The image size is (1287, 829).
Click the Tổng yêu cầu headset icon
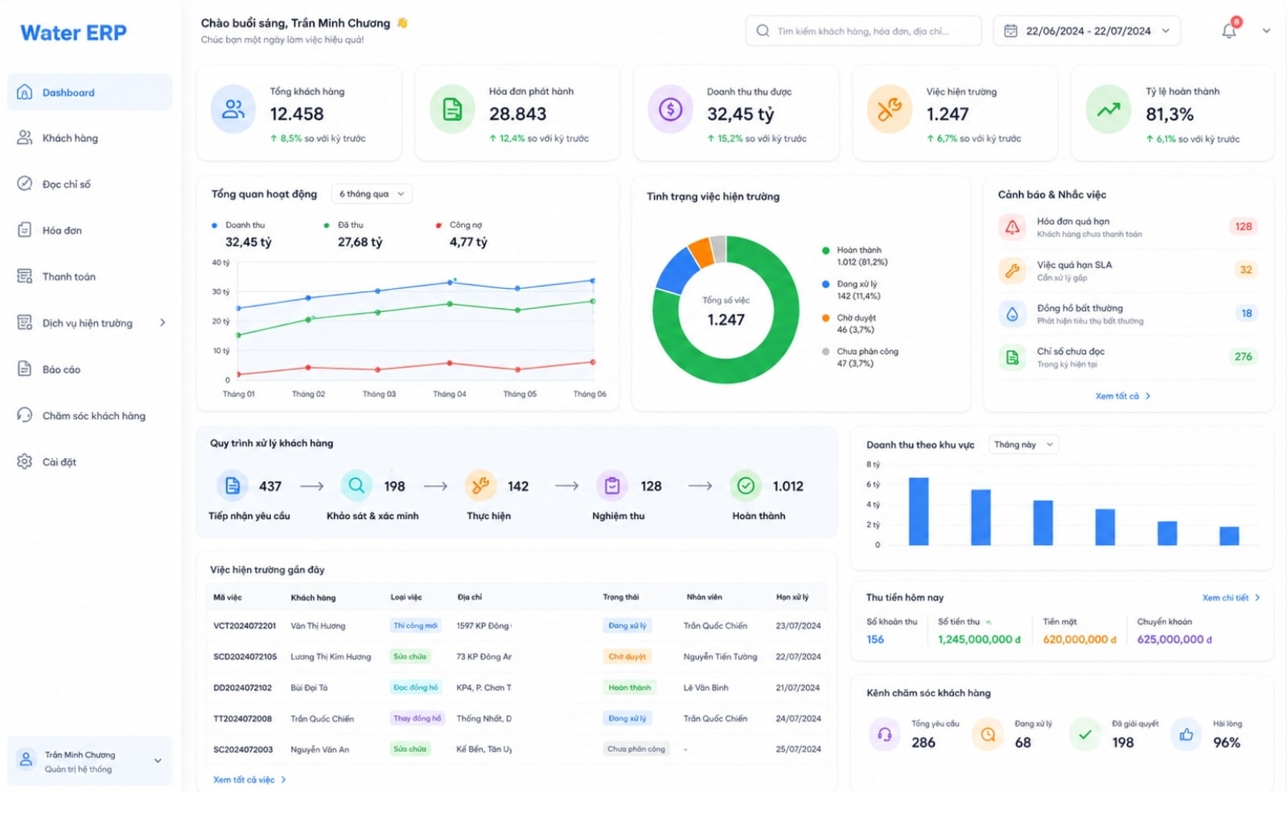[885, 734]
